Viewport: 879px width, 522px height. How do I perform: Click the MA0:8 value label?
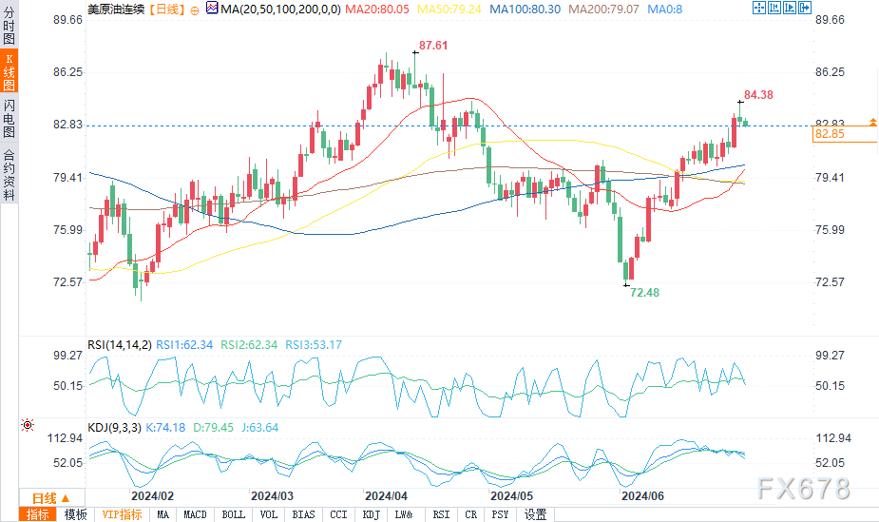(665, 9)
